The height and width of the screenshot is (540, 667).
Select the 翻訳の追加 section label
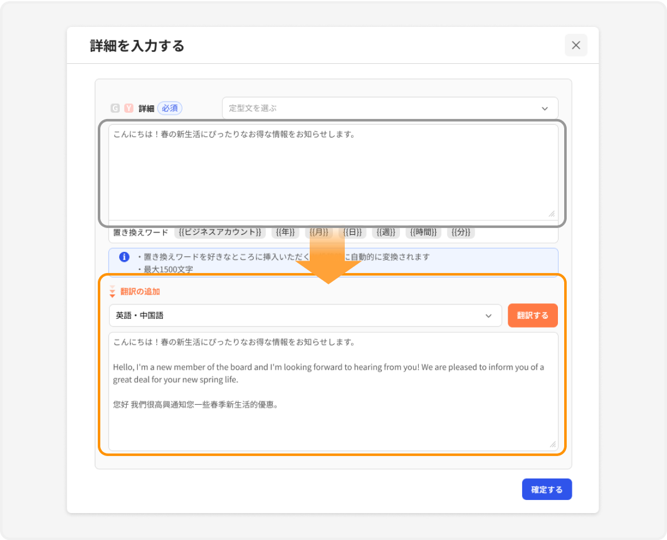coord(139,291)
